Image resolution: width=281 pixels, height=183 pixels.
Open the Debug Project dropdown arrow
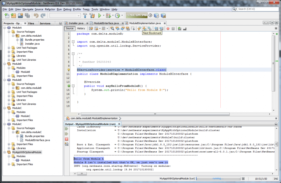[113, 16]
